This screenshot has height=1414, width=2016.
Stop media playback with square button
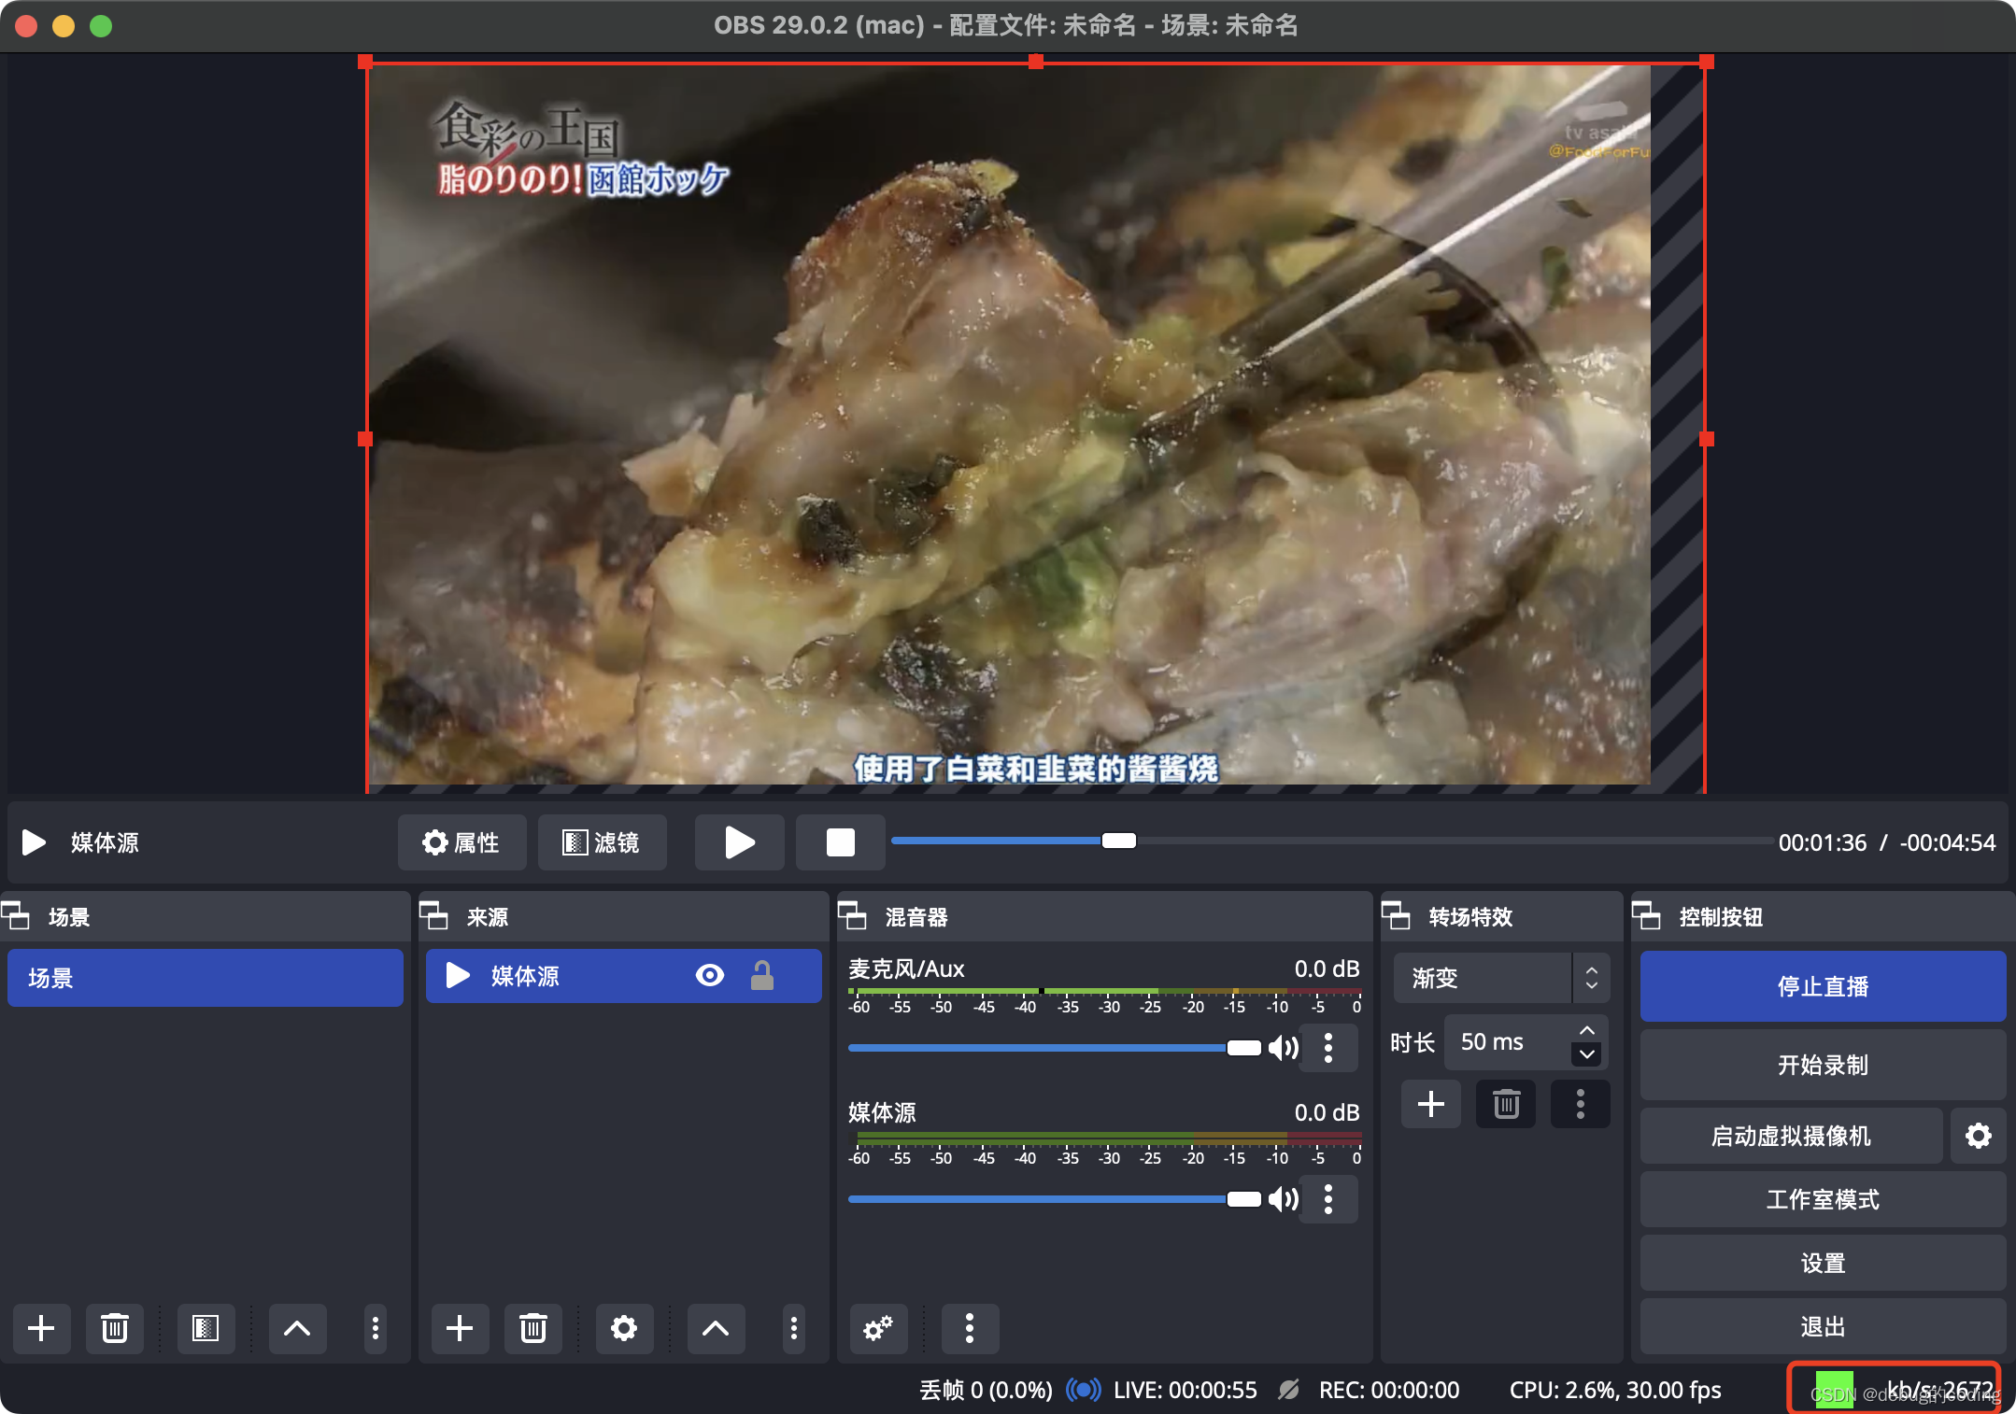[x=840, y=842]
